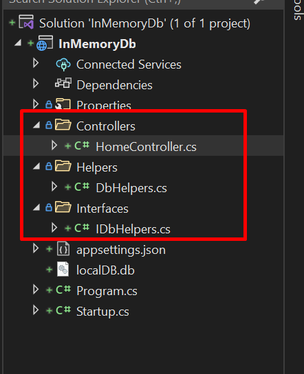Select DbHelpers.cs file
Viewport: 304px width, 374px height.
click(x=131, y=188)
